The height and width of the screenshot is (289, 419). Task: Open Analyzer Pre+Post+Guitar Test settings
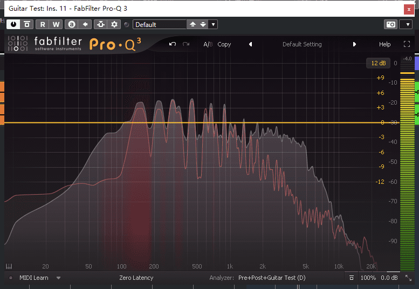(272, 278)
